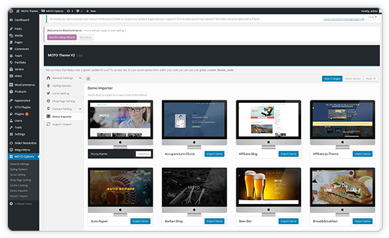
Task: Select Demo Importer tab in options panel
Action: coord(64,116)
